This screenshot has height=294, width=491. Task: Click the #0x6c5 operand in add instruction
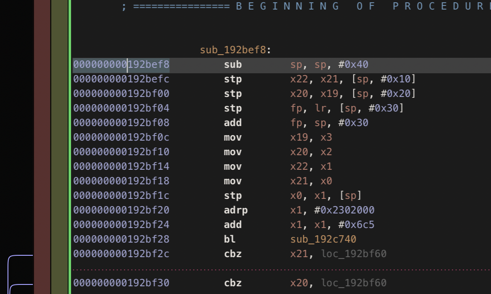(356, 224)
